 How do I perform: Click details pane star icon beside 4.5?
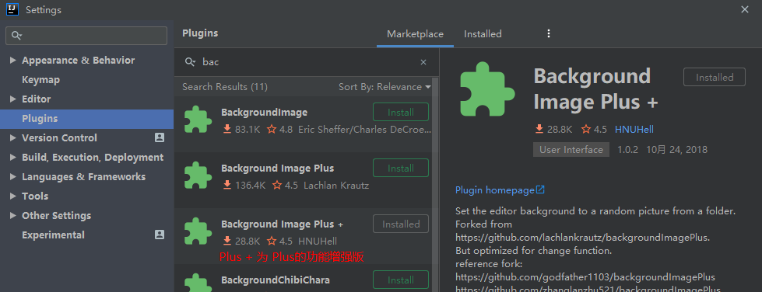pyautogui.click(x=586, y=129)
